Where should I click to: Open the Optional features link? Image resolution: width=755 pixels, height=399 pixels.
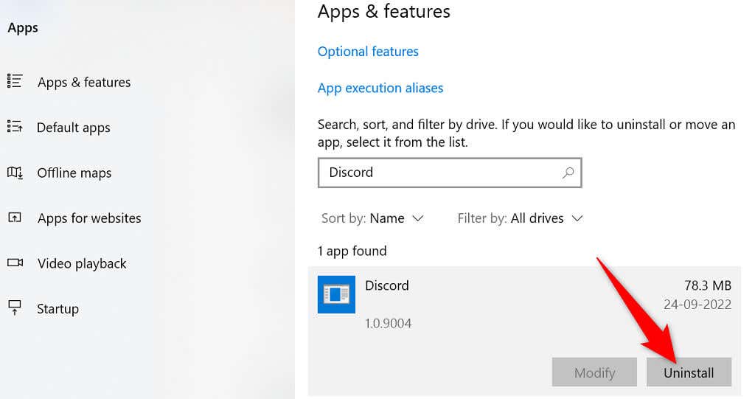click(368, 52)
